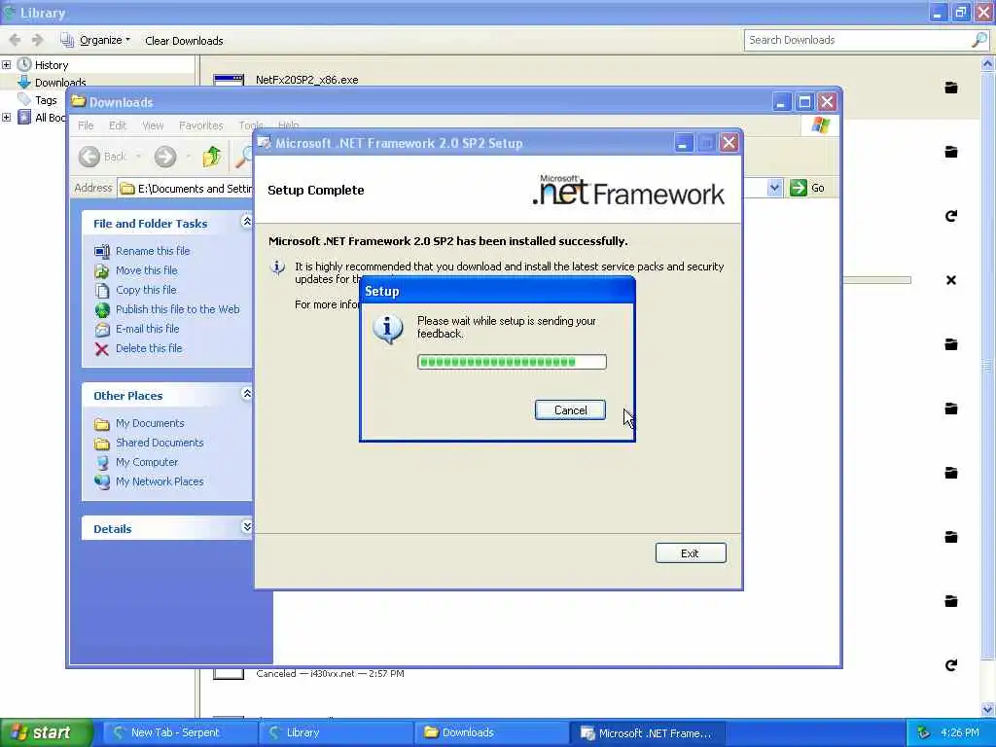This screenshot has height=747, width=996.
Task: Click Canceled i430vx.net download entry
Action: (x=330, y=674)
